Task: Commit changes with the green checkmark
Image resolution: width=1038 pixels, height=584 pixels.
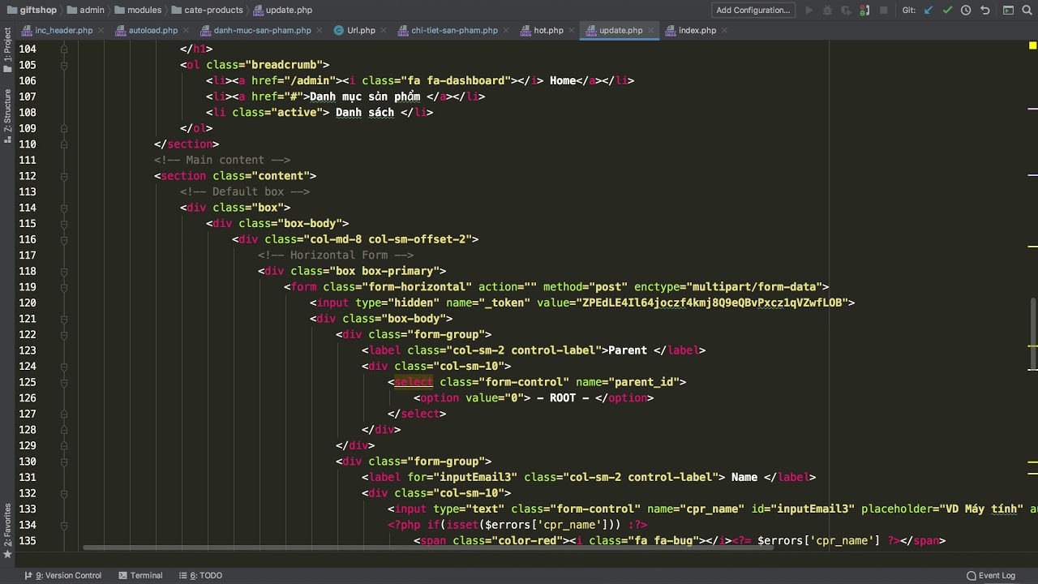Action: coord(947,11)
